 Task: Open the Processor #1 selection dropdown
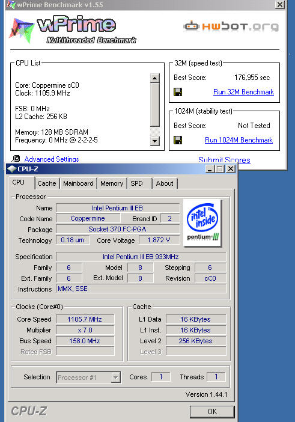88,378
